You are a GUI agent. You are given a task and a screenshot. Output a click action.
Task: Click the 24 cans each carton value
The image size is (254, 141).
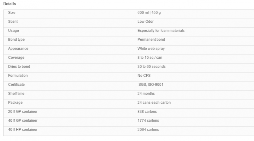coord(154,103)
